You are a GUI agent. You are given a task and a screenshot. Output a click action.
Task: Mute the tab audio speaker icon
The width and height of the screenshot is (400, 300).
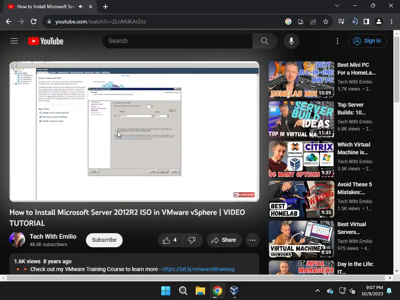pyautogui.click(x=81, y=7)
